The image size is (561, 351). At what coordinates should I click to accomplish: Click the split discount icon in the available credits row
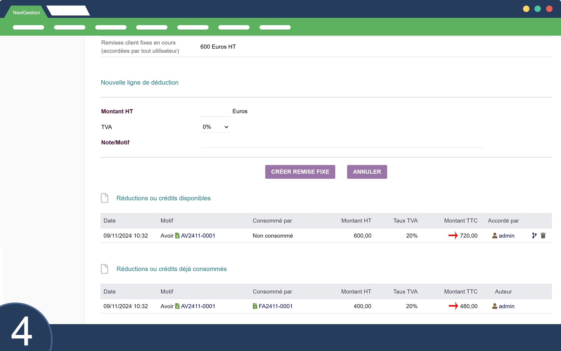(534, 236)
